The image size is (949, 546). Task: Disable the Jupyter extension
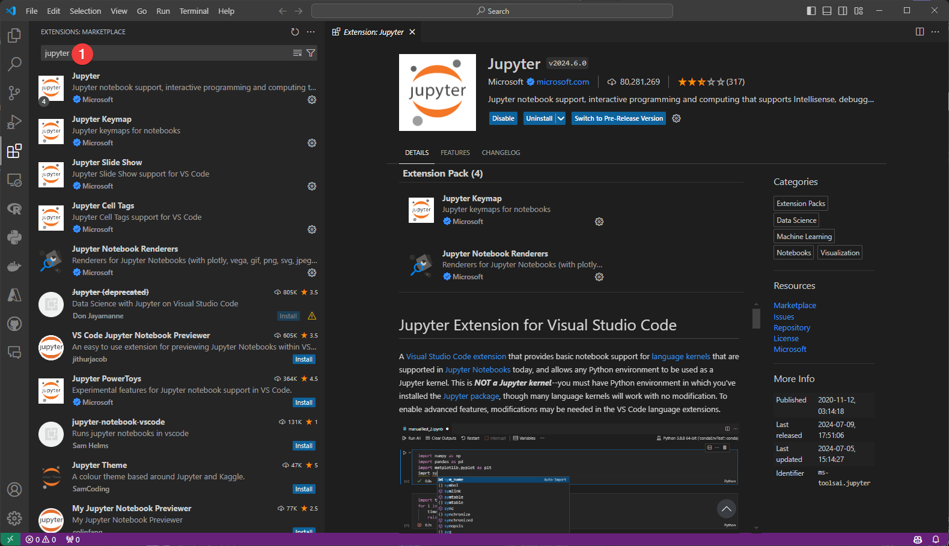click(x=503, y=118)
